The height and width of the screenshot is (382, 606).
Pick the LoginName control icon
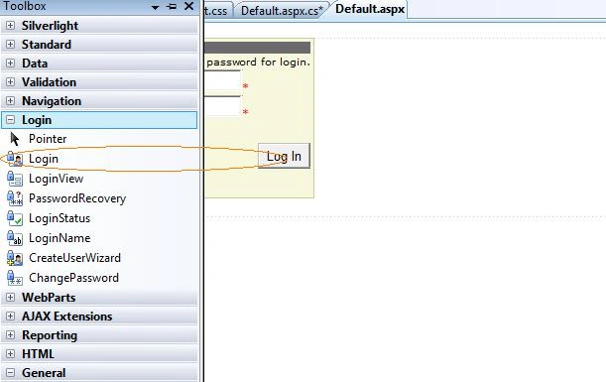[x=15, y=238]
